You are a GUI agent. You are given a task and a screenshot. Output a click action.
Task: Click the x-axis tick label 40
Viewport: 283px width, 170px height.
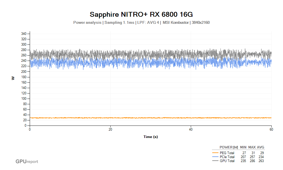click(191, 129)
